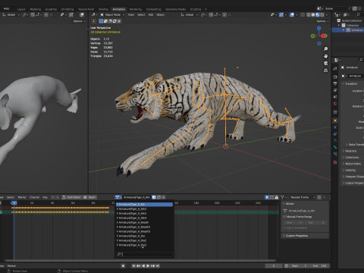Screen dimensions: 364x273
Task: Open the Output properties tab
Action: tap(335, 83)
